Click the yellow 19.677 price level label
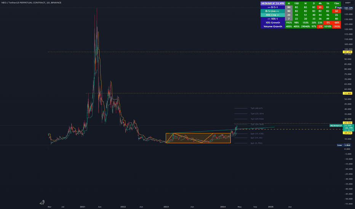 click(347, 133)
